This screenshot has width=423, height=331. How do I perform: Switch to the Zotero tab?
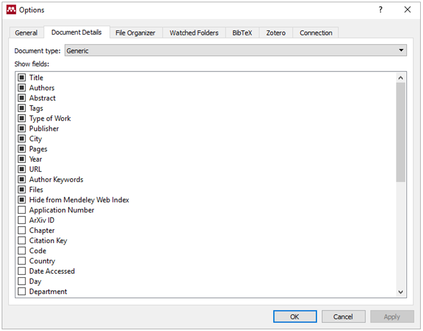[x=276, y=33]
